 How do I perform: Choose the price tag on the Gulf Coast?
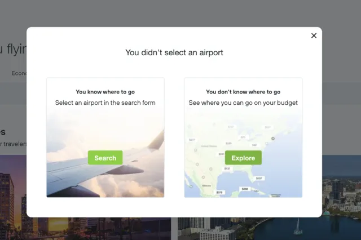[227, 169]
